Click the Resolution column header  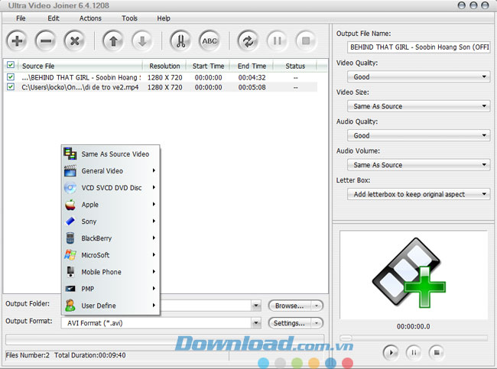164,66
